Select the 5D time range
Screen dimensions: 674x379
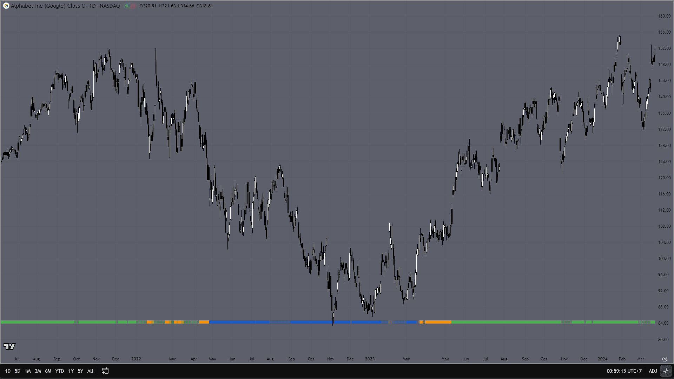coord(18,371)
